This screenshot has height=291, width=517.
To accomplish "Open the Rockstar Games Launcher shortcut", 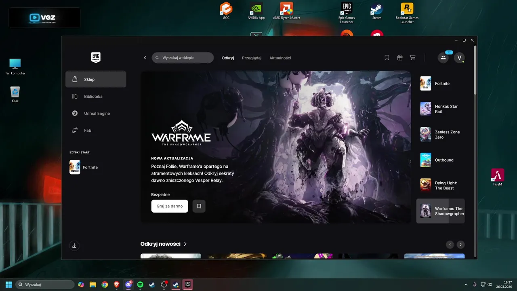I will pyautogui.click(x=407, y=13).
